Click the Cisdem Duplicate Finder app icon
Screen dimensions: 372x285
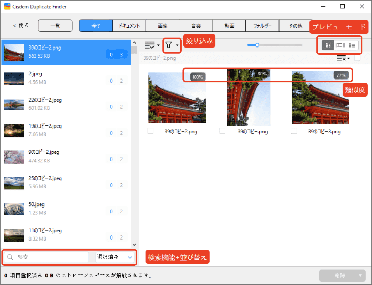[x=7, y=7]
